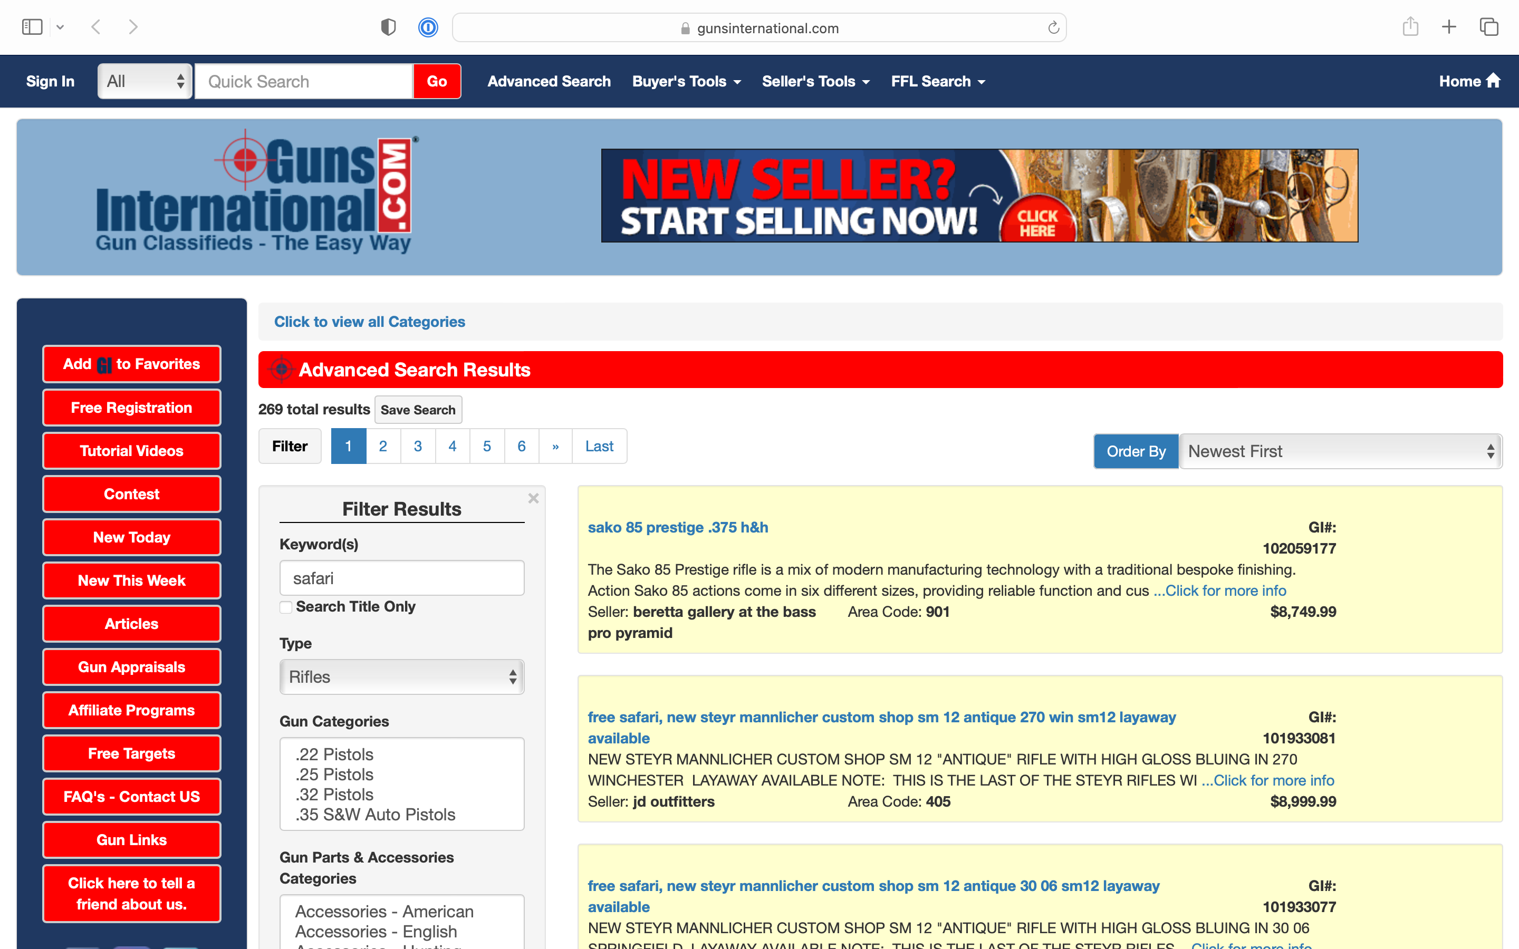Expand the Buyer's Tools menu
Viewport: 1519px width, 949px height.
coord(687,82)
